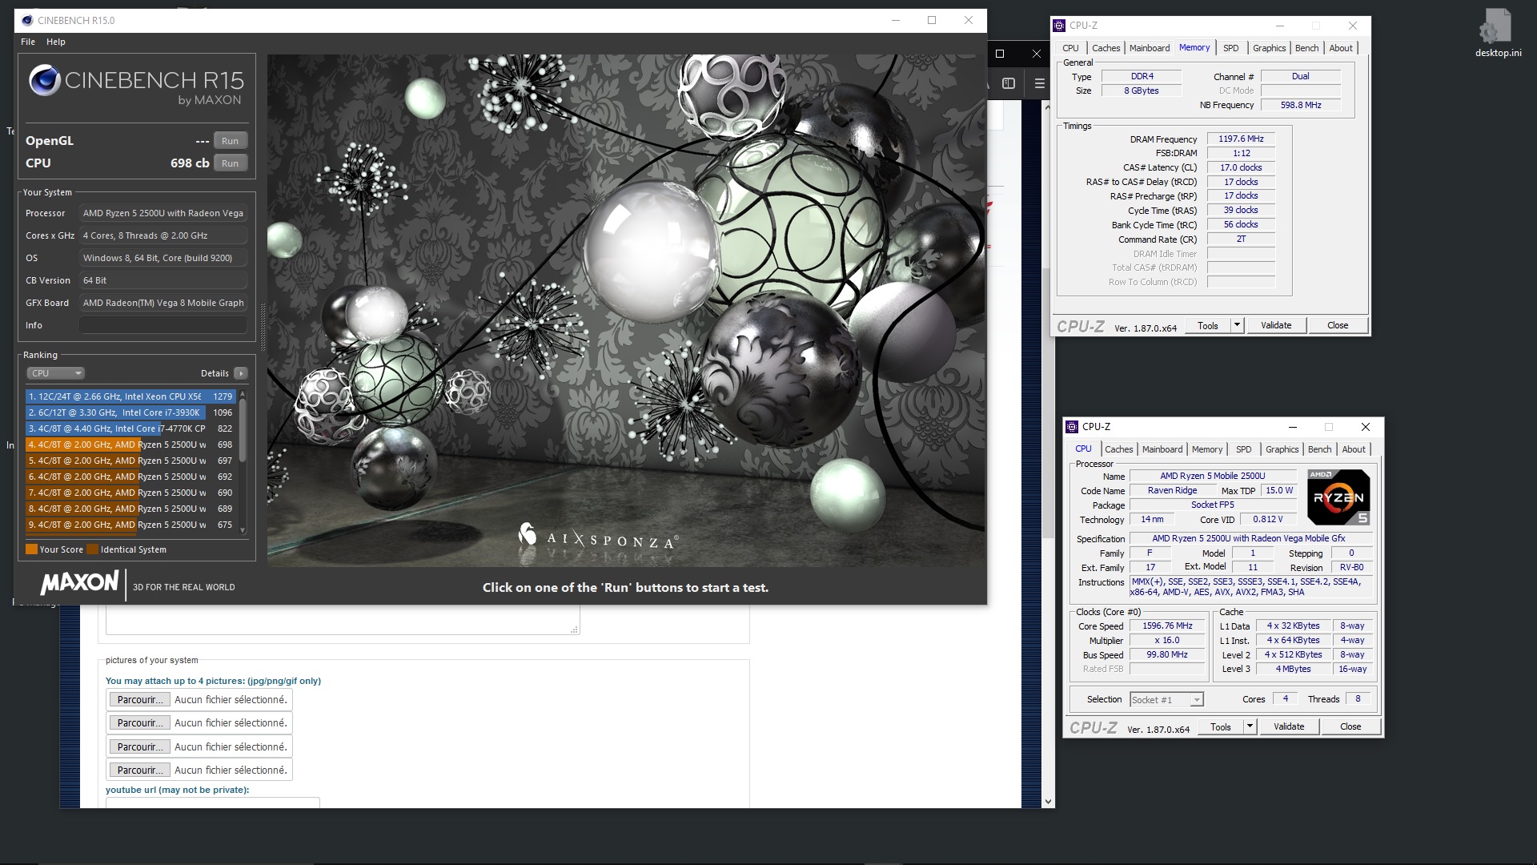Click browser scrollbar down arrow
Image resolution: width=1537 pixels, height=865 pixels.
tap(1049, 801)
